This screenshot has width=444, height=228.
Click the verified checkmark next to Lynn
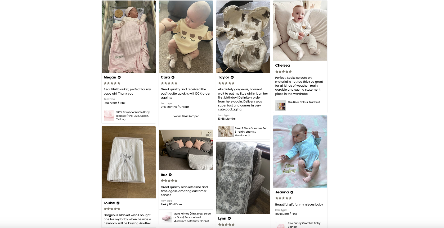[229, 218]
